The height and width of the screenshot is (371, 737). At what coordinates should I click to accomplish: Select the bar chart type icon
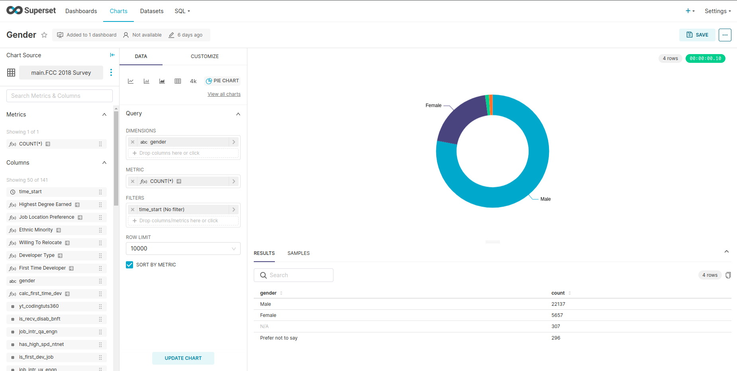[x=146, y=81]
